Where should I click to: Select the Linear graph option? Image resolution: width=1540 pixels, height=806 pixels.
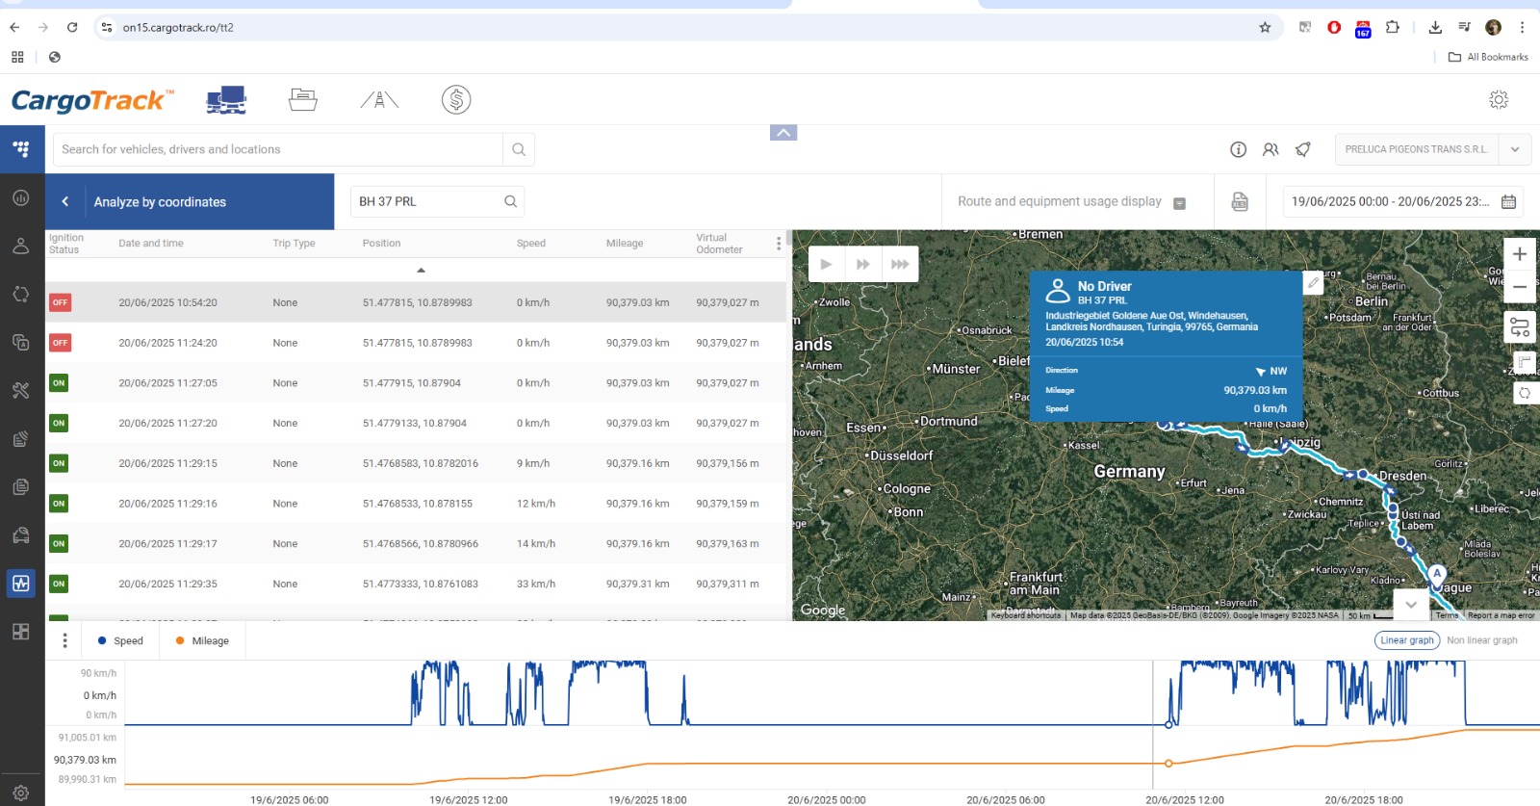click(1406, 640)
